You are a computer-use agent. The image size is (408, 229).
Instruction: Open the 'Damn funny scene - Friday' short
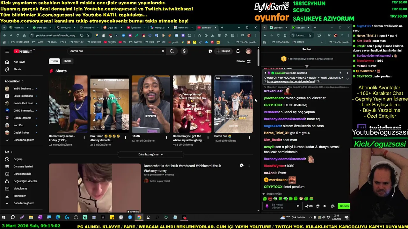pyautogui.click(x=68, y=104)
